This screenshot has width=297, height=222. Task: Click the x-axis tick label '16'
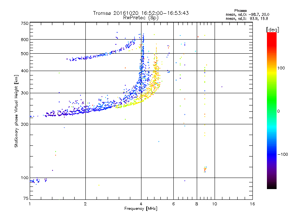pyautogui.click(x=252, y=204)
